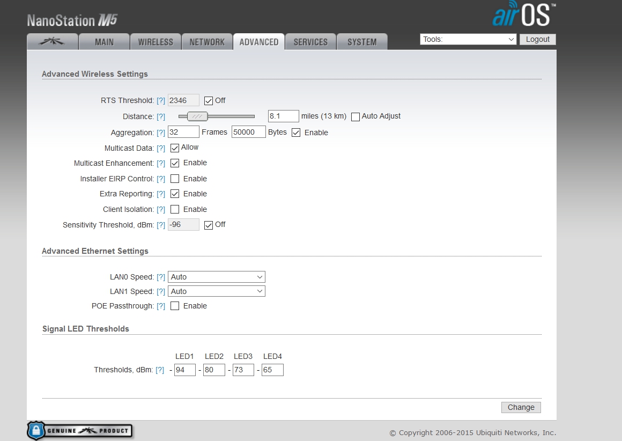Toggle the Auto Adjust distance checkbox
The width and height of the screenshot is (622, 441).
[x=355, y=116]
